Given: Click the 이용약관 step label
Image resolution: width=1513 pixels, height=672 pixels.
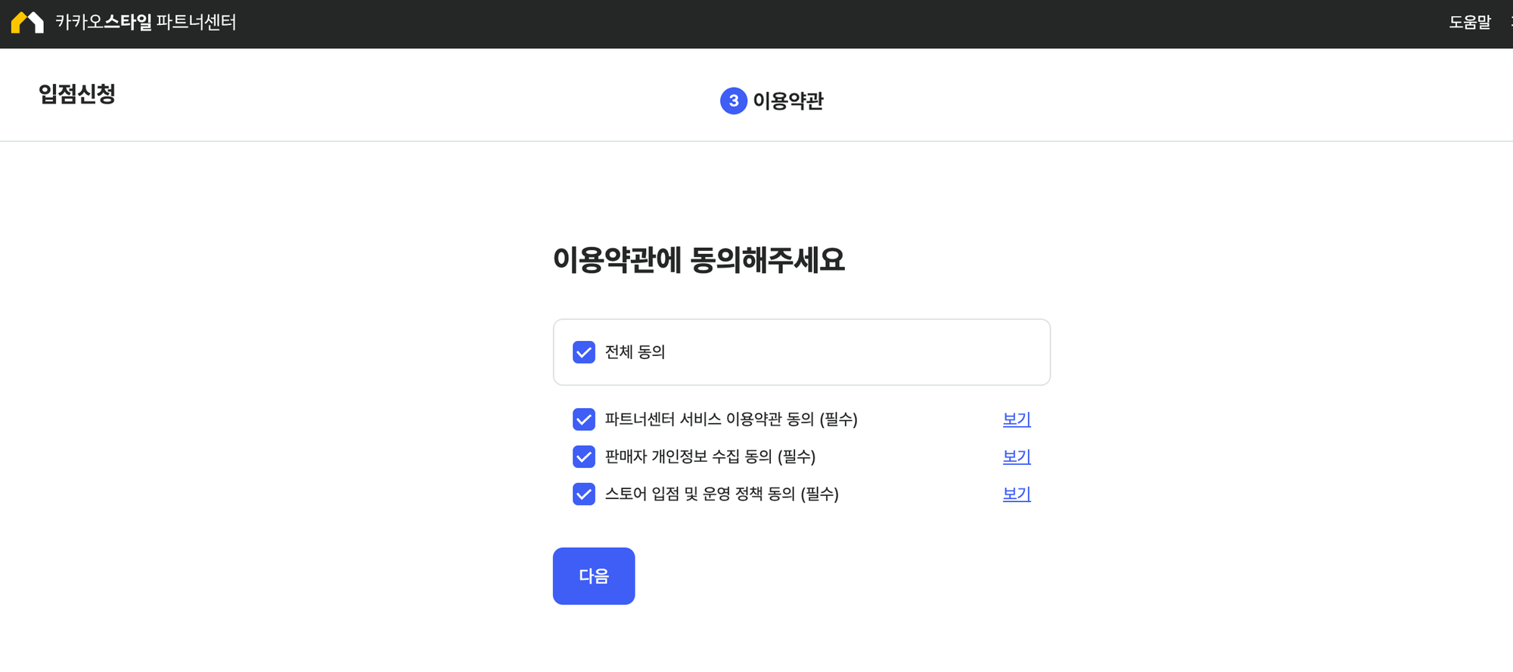Looking at the screenshot, I should pyautogui.click(x=788, y=101).
